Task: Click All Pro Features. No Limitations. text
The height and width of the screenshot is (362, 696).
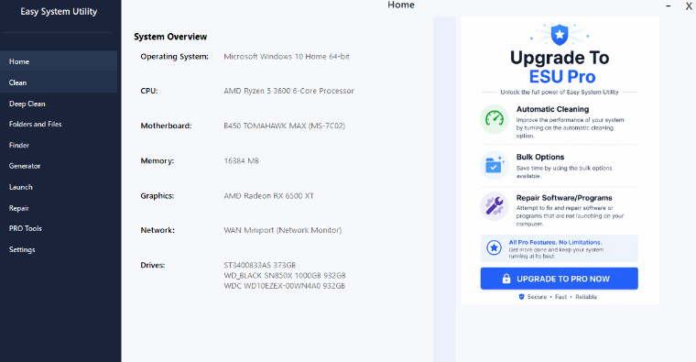Action: click(555, 242)
